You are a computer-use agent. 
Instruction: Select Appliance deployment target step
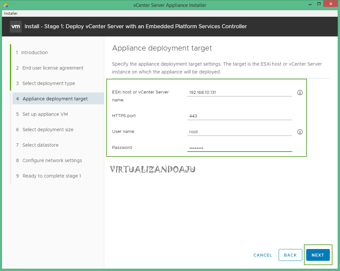(x=55, y=99)
